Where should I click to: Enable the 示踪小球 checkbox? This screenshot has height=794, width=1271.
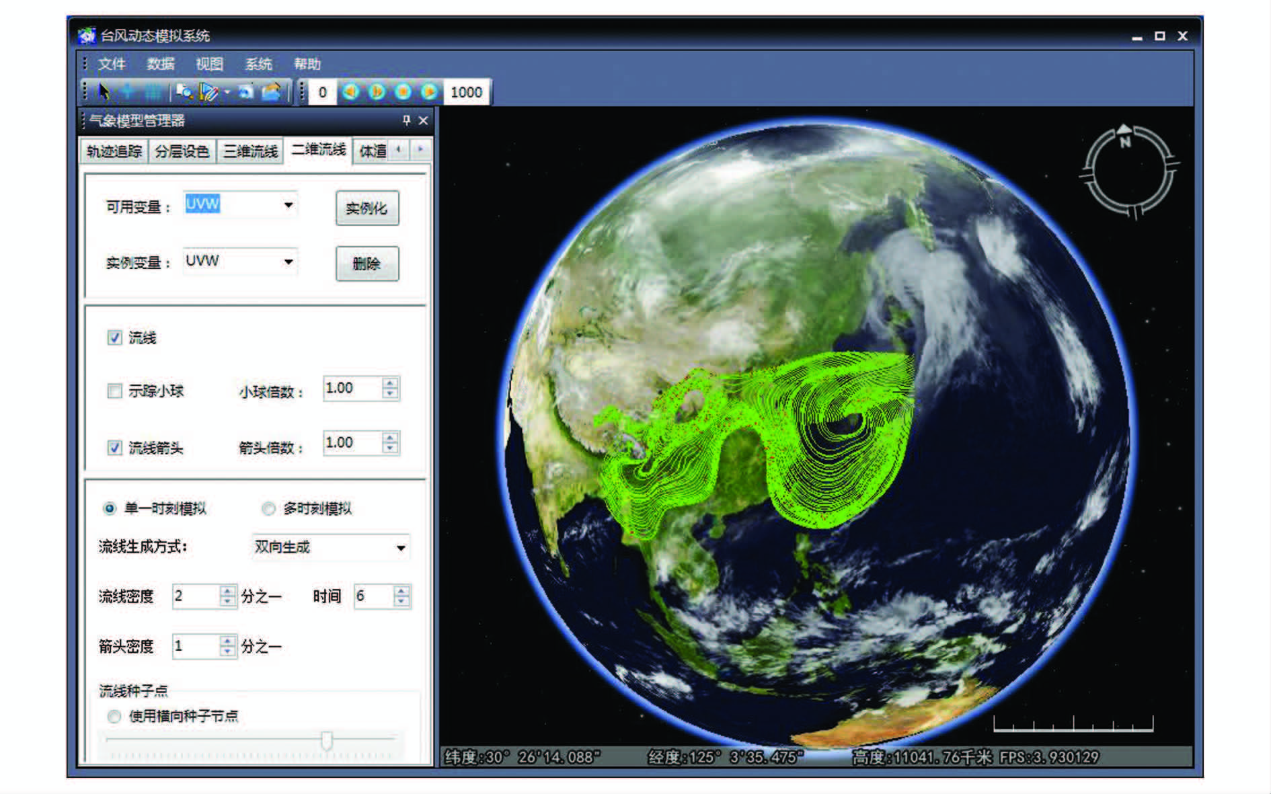[114, 391]
